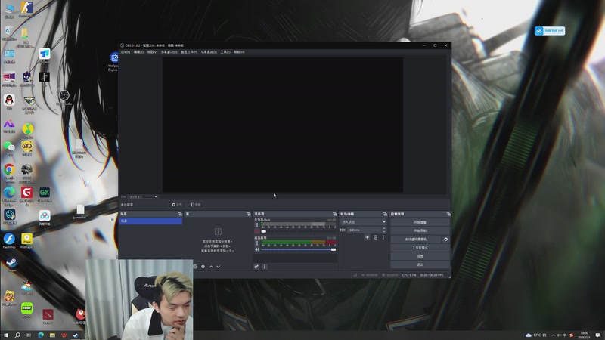
Task: Expand the scene transition type dropdown
Action: coord(363,222)
